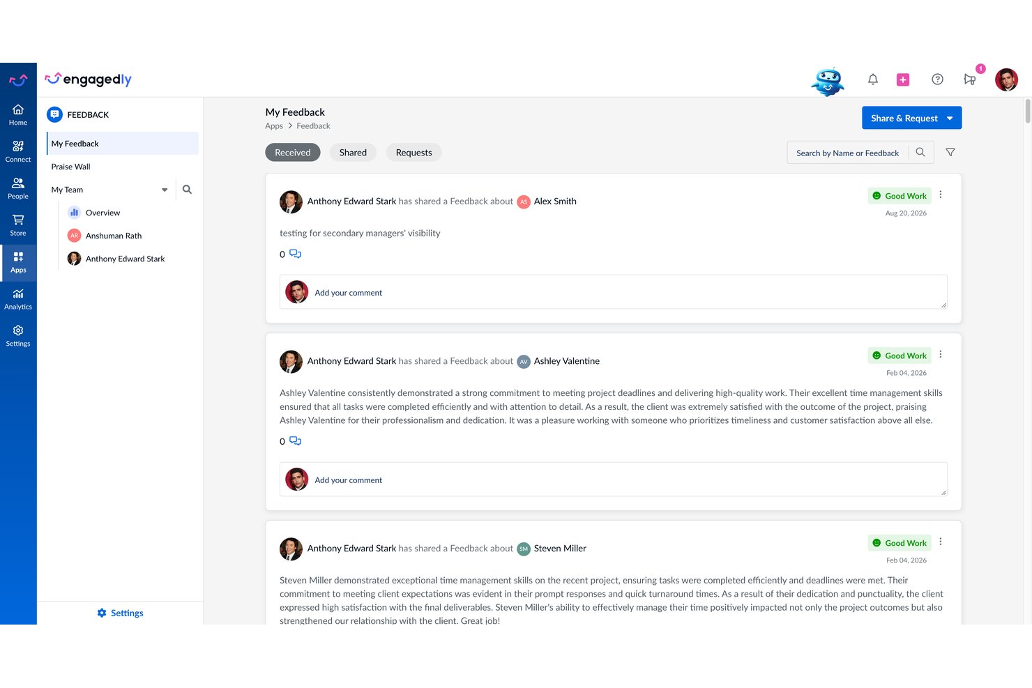Screen dimensions: 1032x688
Task: Click the Search by Name or Feedback field
Action: click(848, 153)
